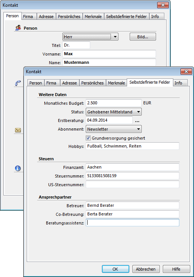
Task: Select Person tab in back Kontakt window
Action: click(x=12, y=16)
